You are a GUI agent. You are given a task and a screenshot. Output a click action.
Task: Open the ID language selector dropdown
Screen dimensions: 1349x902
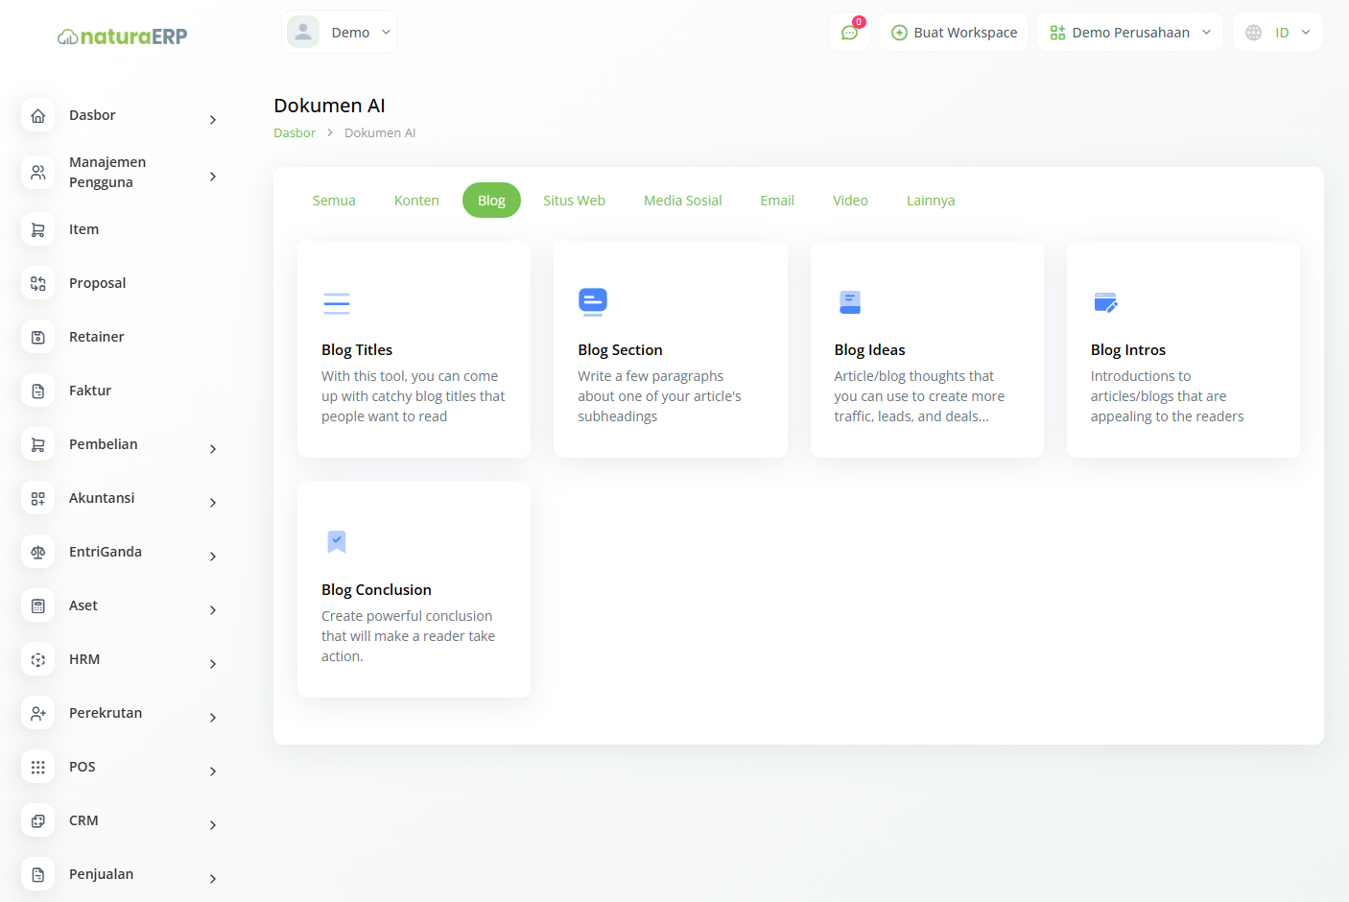pos(1277,33)
